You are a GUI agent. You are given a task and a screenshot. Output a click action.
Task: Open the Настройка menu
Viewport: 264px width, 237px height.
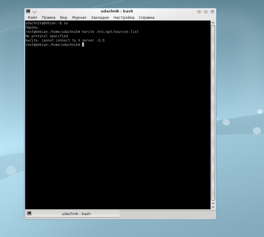point(124,18)
